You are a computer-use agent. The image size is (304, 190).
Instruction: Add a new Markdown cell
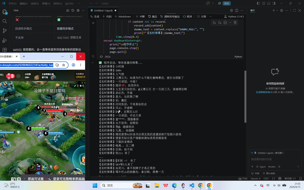(123, 16)
